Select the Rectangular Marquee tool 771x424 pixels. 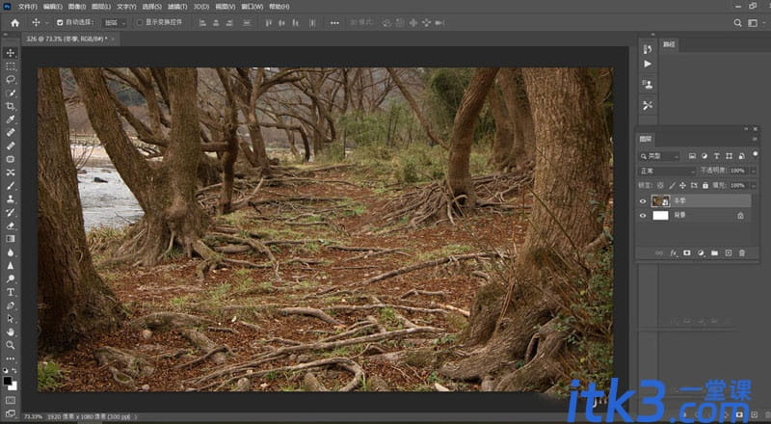(11, 66)
